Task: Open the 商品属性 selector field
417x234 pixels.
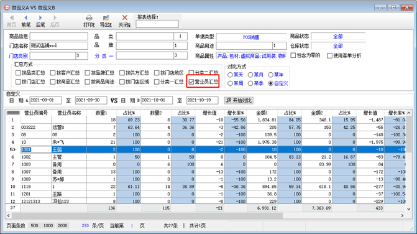Action: tap(251, 56)
